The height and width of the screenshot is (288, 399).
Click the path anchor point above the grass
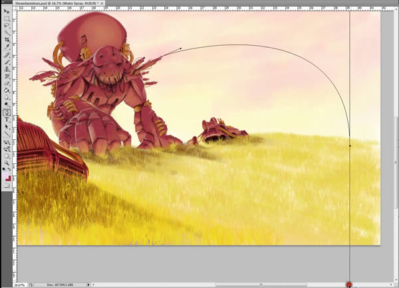350,146
